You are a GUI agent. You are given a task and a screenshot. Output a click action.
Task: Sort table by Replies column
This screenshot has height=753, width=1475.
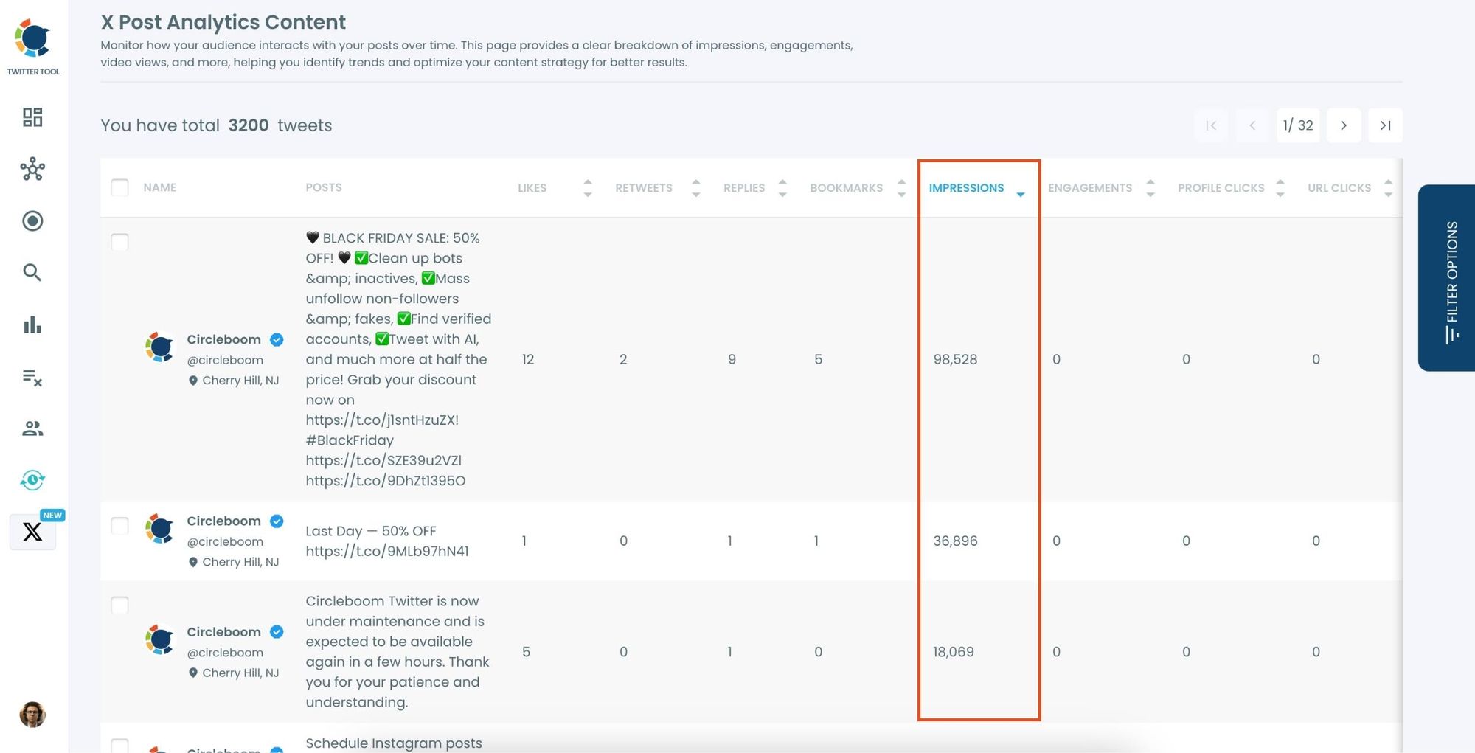pos(782,188)
